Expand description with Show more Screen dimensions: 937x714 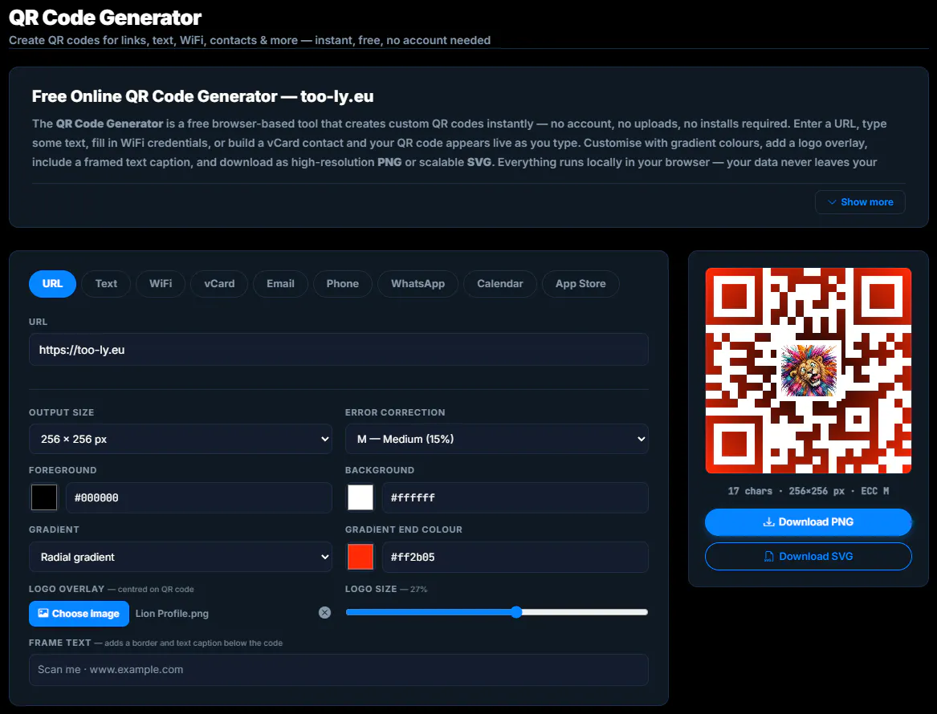pos(860,202)
